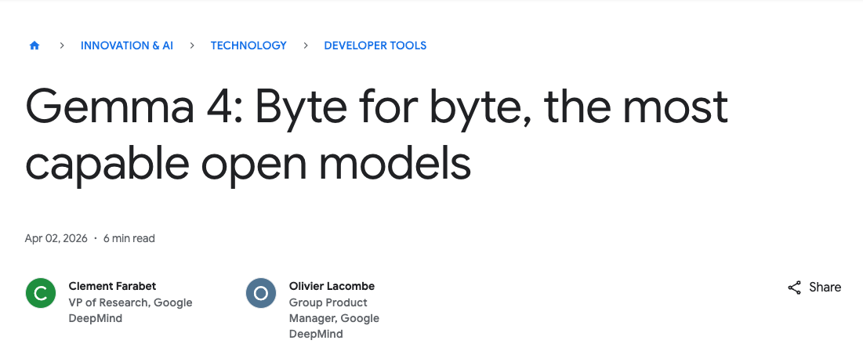Click the share icon beside Share
The image size is (863, 362).
point(794,288)
